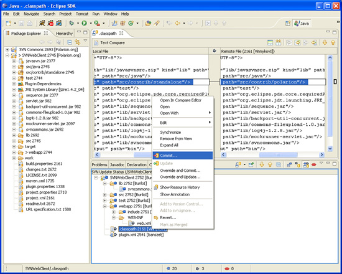Screen dimensions: 342x274
Task: Click the leftmost layout icon in Text Compare toolbar
Action: coord(270,42)
